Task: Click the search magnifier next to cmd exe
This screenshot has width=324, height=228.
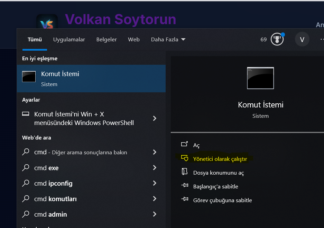Action: 26,168
